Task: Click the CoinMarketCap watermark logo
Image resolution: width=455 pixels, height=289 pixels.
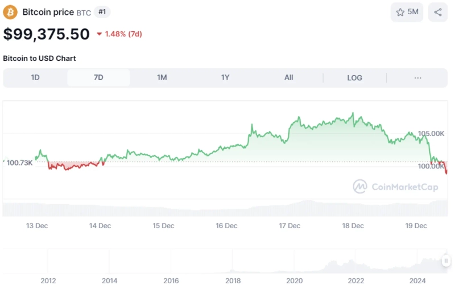Action: (x=396, y=187)
